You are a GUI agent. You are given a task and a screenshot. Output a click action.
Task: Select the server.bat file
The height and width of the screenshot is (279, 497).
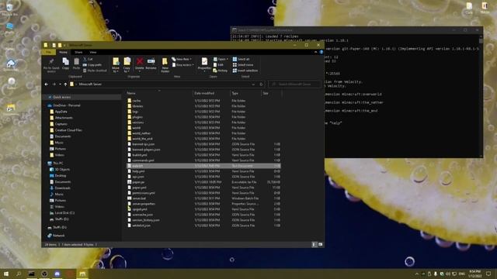point(139,198)
